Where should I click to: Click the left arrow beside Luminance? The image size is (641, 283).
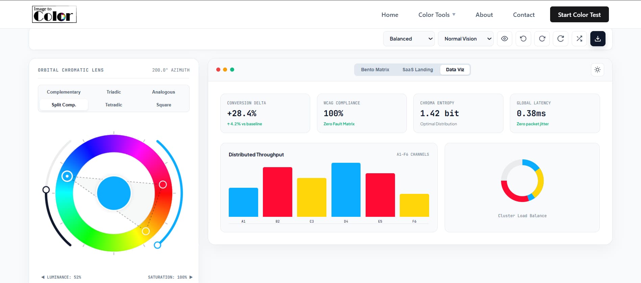pyautogui.click(x=43, y=277)
